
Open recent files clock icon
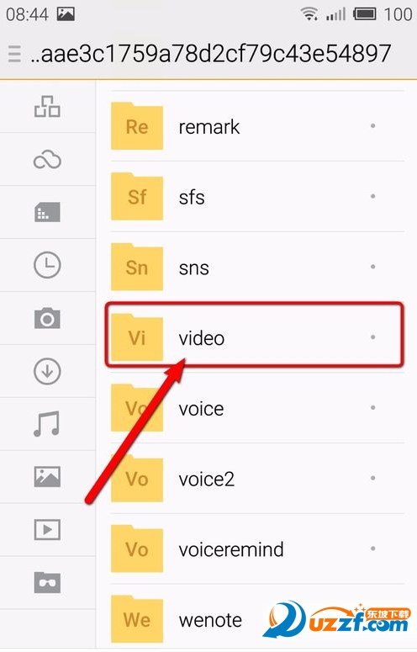(47, 265)
